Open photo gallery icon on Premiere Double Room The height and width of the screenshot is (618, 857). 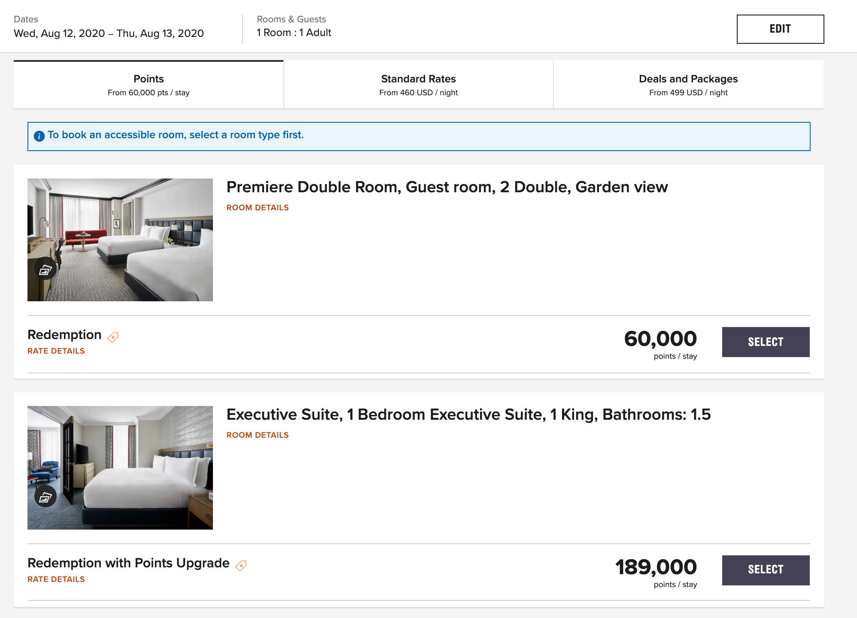(x=45, y=269)
